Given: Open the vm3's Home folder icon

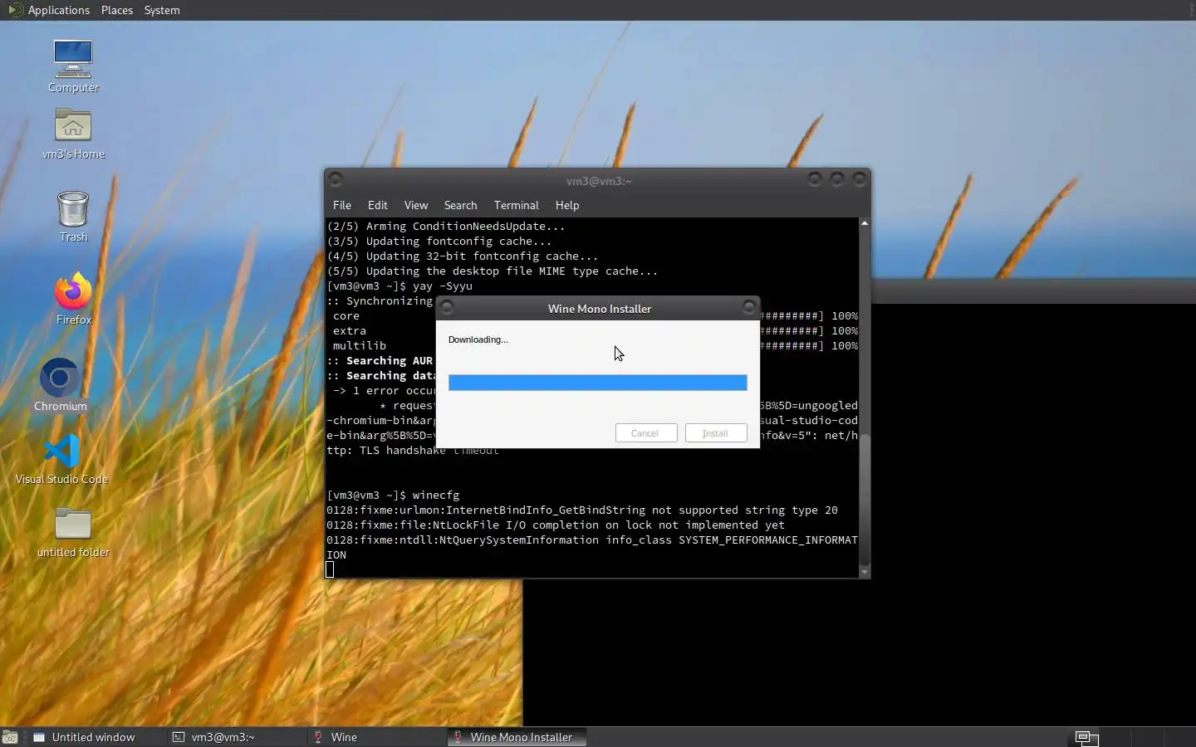Looking at the screenshot, I should tap(73, 134).
